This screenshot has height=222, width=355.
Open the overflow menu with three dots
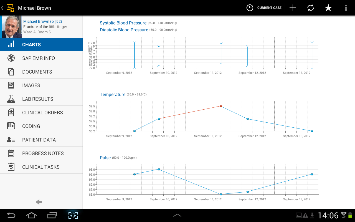coord(346,8)
